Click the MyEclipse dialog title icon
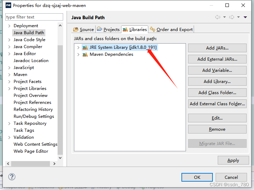The width and height of the screenshot is (254, 190). click(x=8, y=5)
